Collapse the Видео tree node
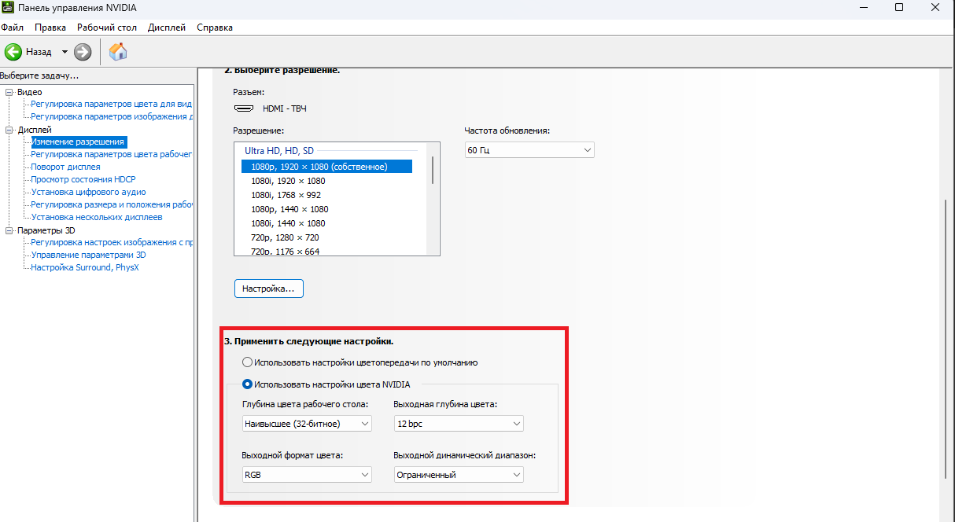The image size is (955, 522). point(9,92)
